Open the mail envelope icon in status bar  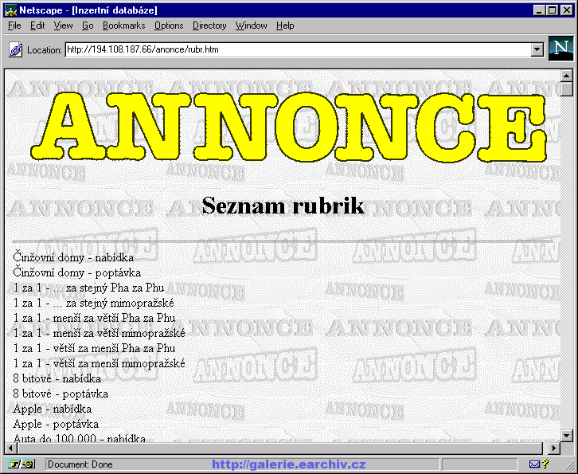[534, 464]
